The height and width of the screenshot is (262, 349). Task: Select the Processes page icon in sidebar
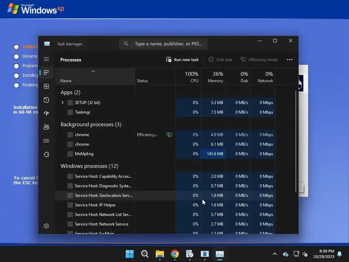[46, 73]
